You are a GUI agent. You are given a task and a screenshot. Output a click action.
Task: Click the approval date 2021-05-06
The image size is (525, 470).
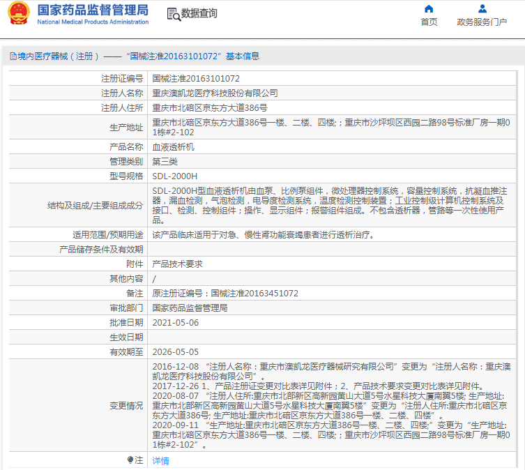175,323
